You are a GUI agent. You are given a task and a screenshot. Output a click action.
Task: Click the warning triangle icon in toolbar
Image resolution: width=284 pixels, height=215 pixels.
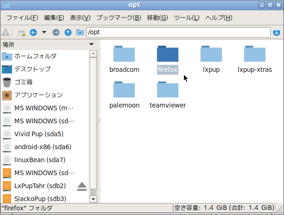pyautogui.click(x=6, y=32)
